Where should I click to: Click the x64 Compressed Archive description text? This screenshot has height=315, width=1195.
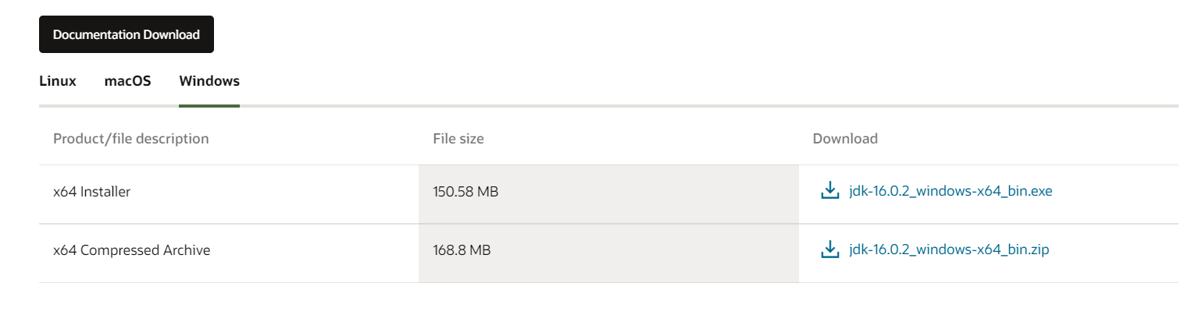131,251
